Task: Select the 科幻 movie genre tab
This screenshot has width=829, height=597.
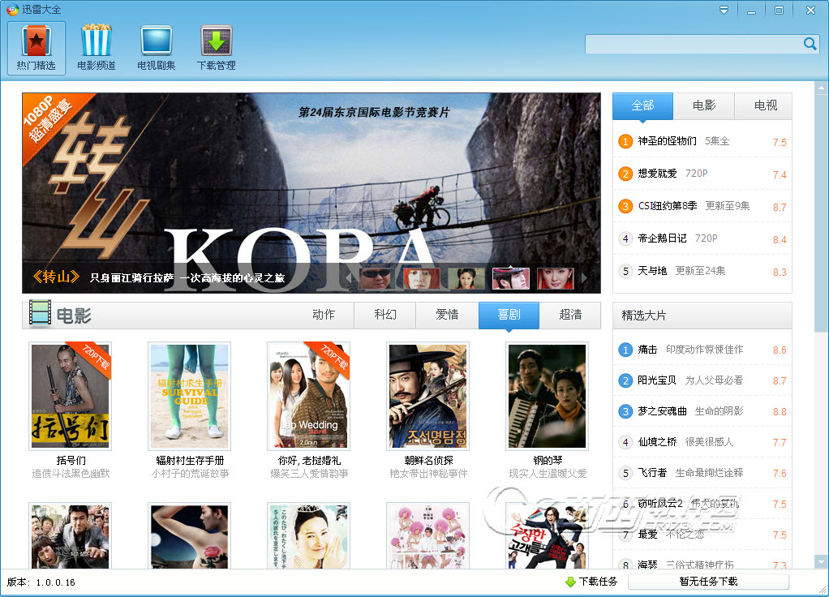Action: coord(385,315)
